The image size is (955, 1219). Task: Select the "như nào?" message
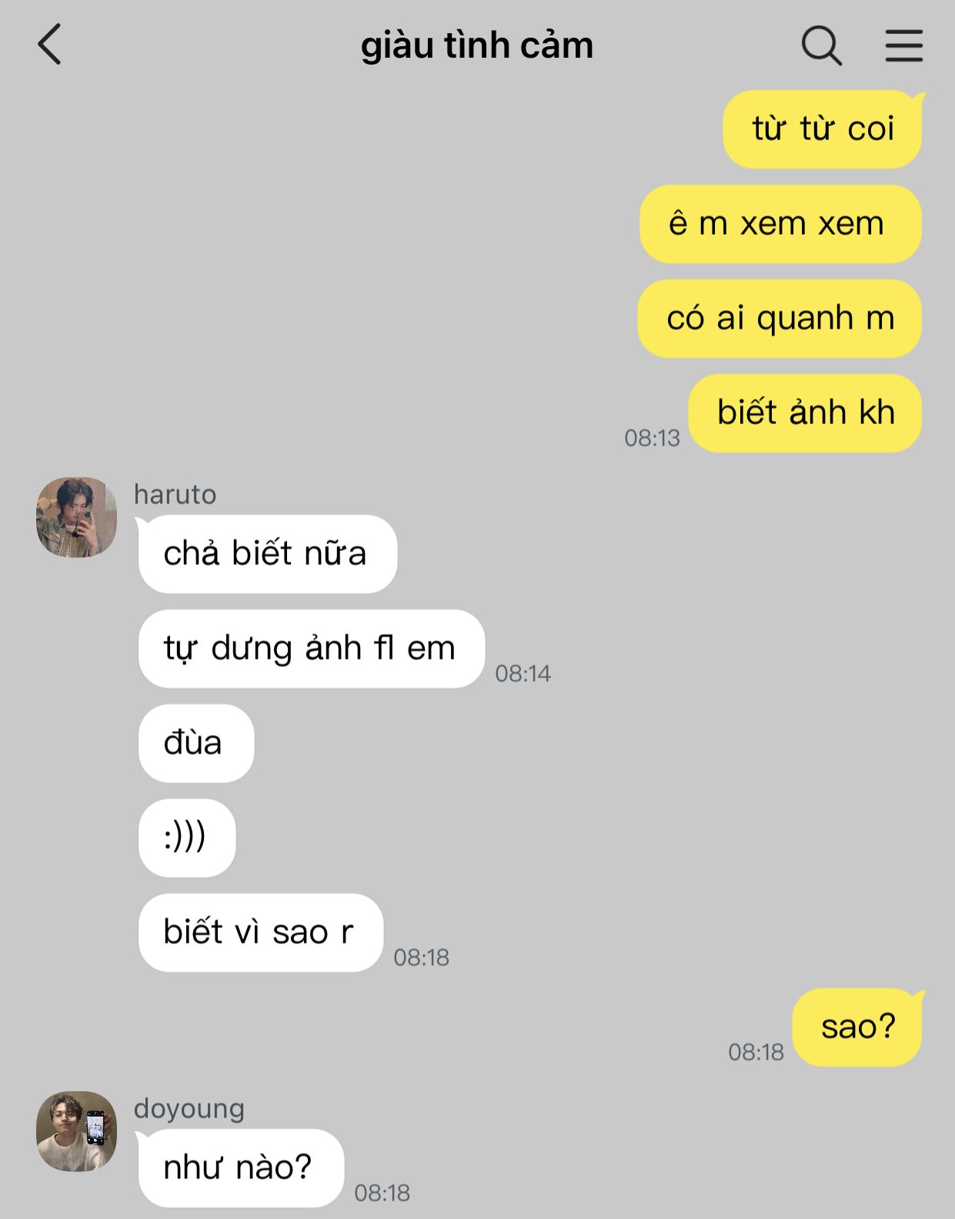(x=240, y=1167)
